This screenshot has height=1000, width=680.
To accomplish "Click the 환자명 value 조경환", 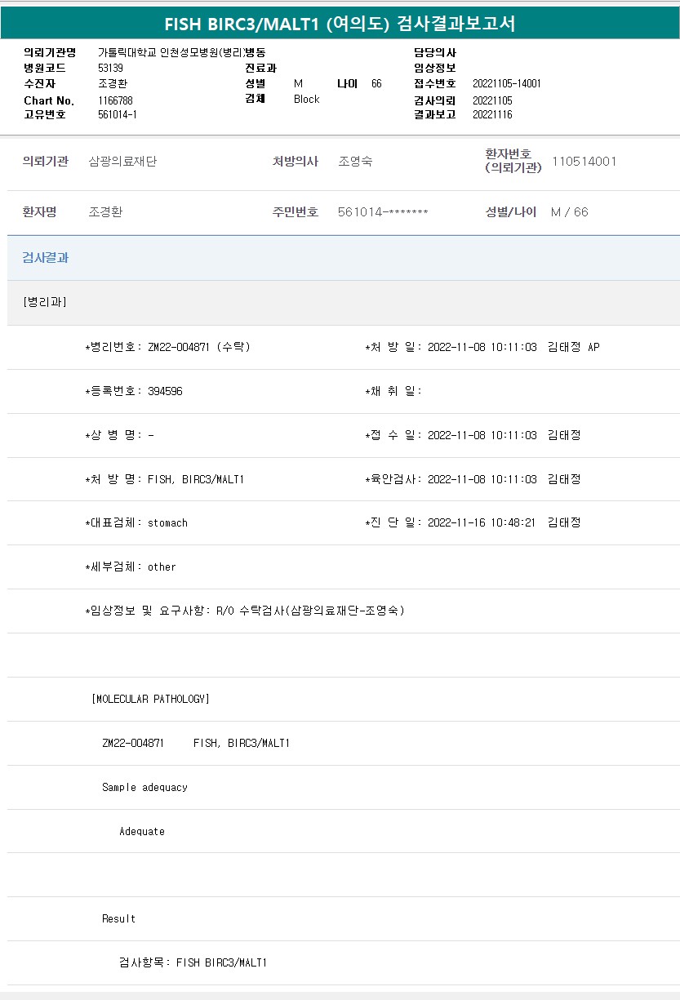I will tap(105, 212).
